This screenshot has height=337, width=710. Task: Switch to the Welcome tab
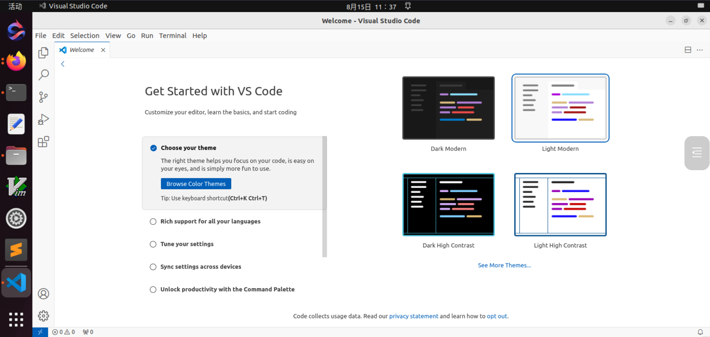point(82,50)
